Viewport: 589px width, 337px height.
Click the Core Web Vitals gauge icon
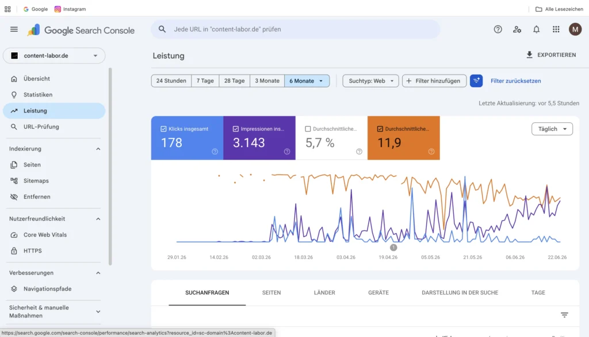click(14, 235)
